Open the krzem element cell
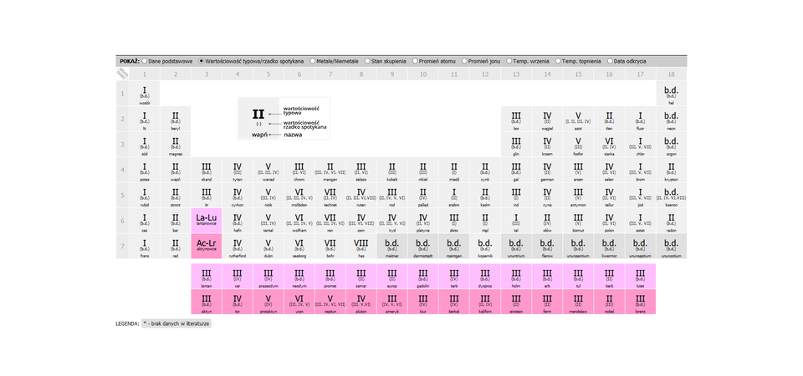Screen dimensions: 803x376 [547, 145]
